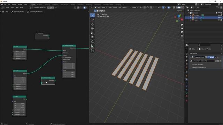223x125 pixels.
Task: Hide the Light object in outliner
Action: (219, 20)
